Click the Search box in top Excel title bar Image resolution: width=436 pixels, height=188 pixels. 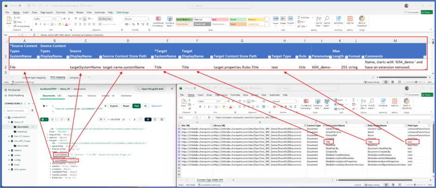[220, 6]
